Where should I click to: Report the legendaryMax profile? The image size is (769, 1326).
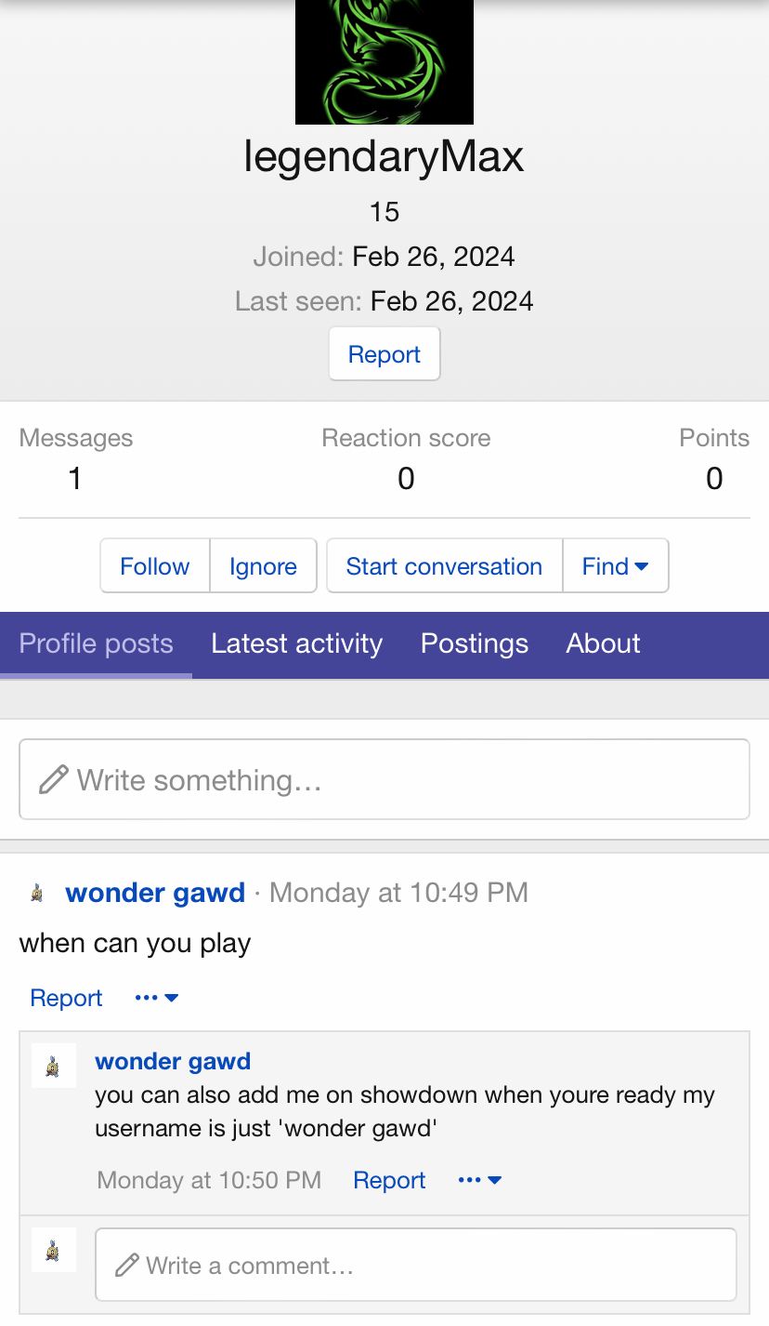[384, 354]
